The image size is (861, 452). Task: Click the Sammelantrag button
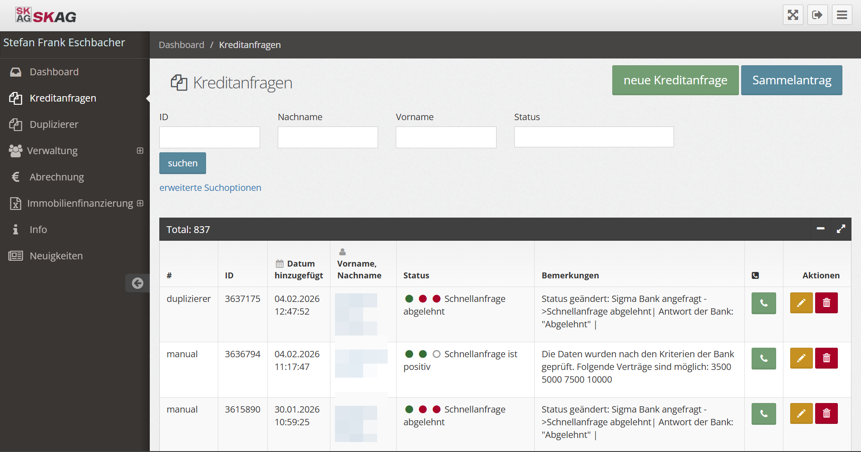pos(792,80)
